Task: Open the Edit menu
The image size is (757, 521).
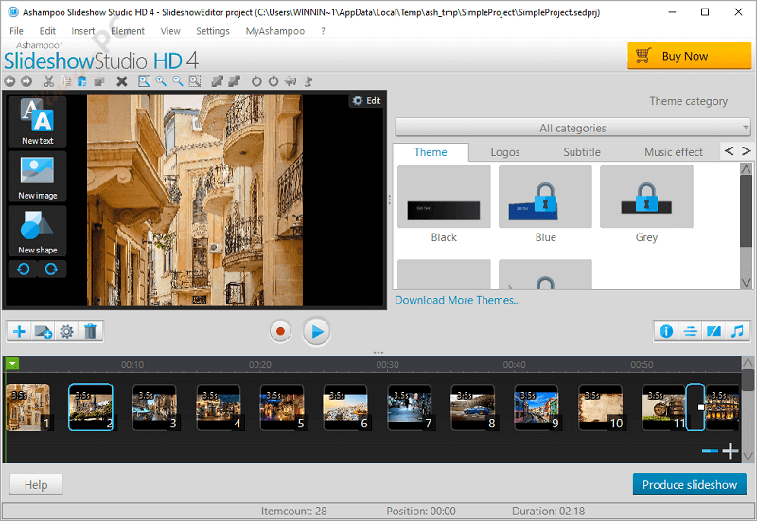Action: pos(47,31)
